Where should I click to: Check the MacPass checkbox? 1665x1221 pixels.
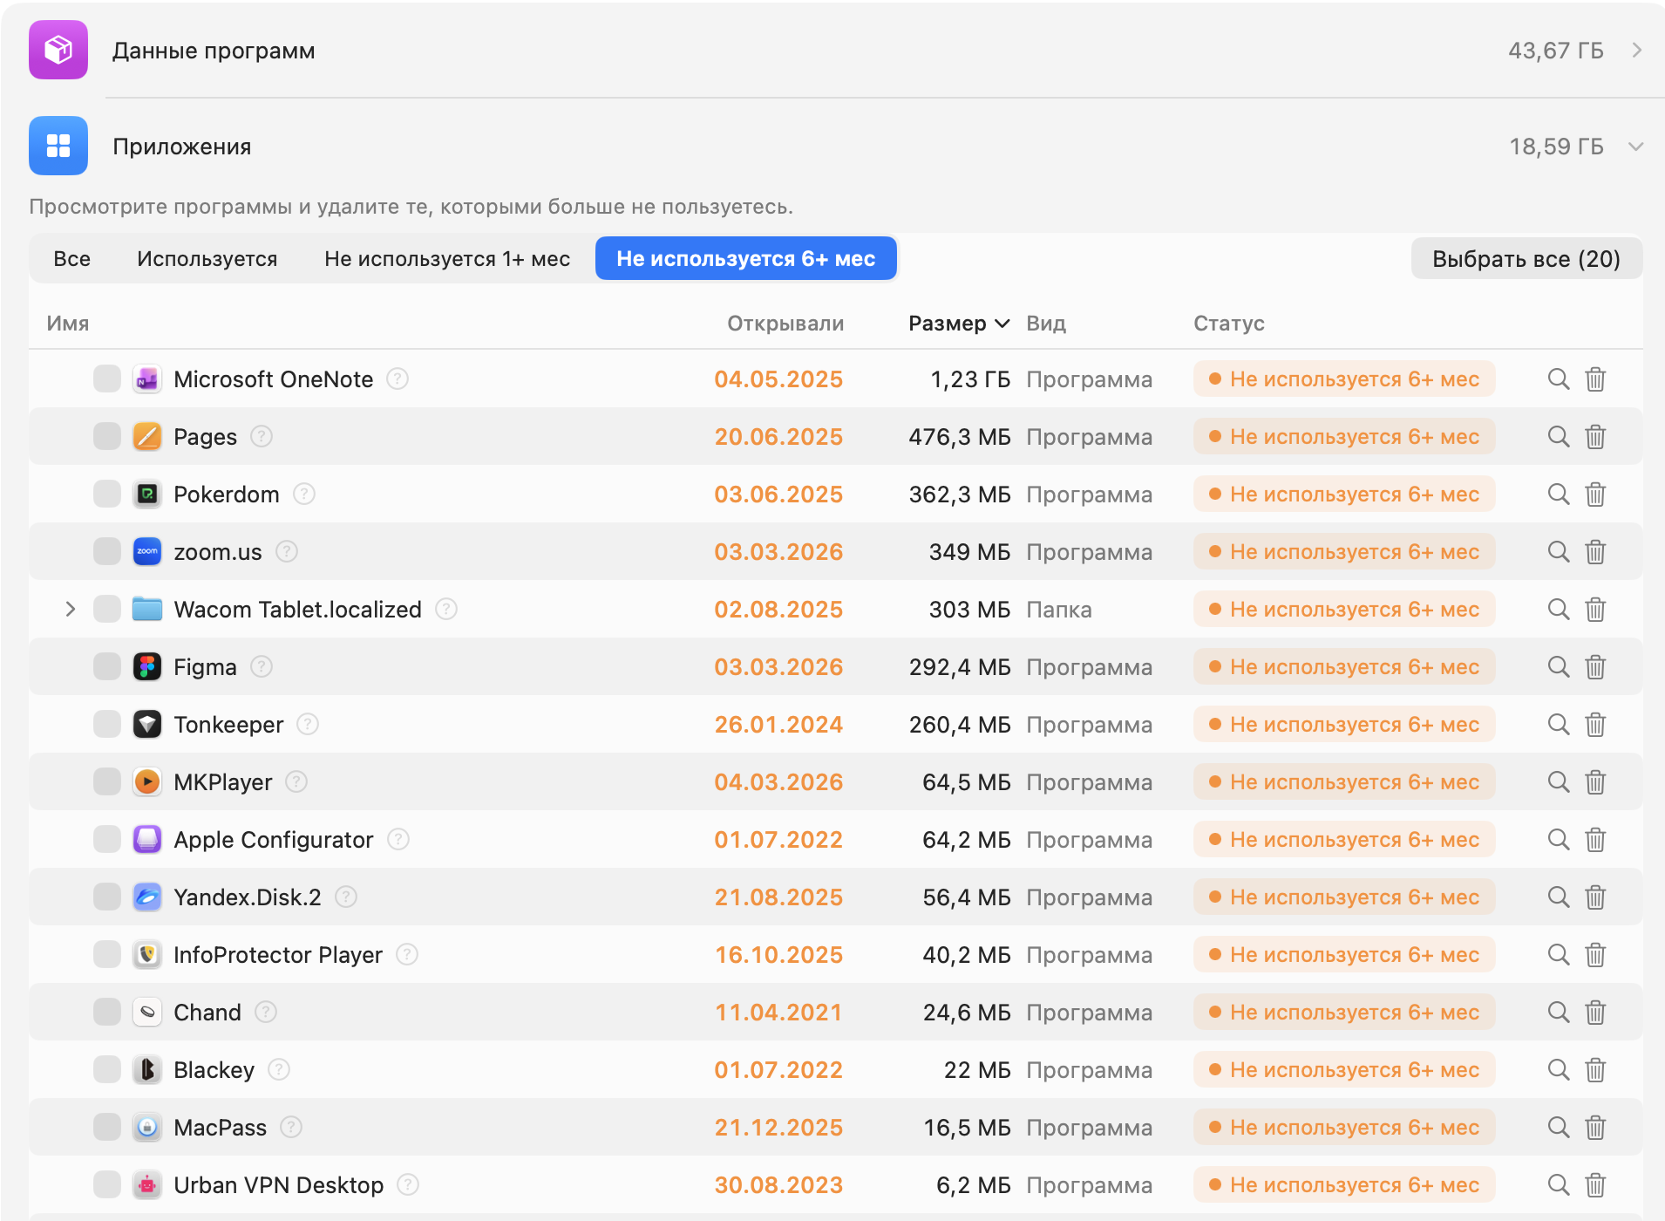(x=107, y=1128)
